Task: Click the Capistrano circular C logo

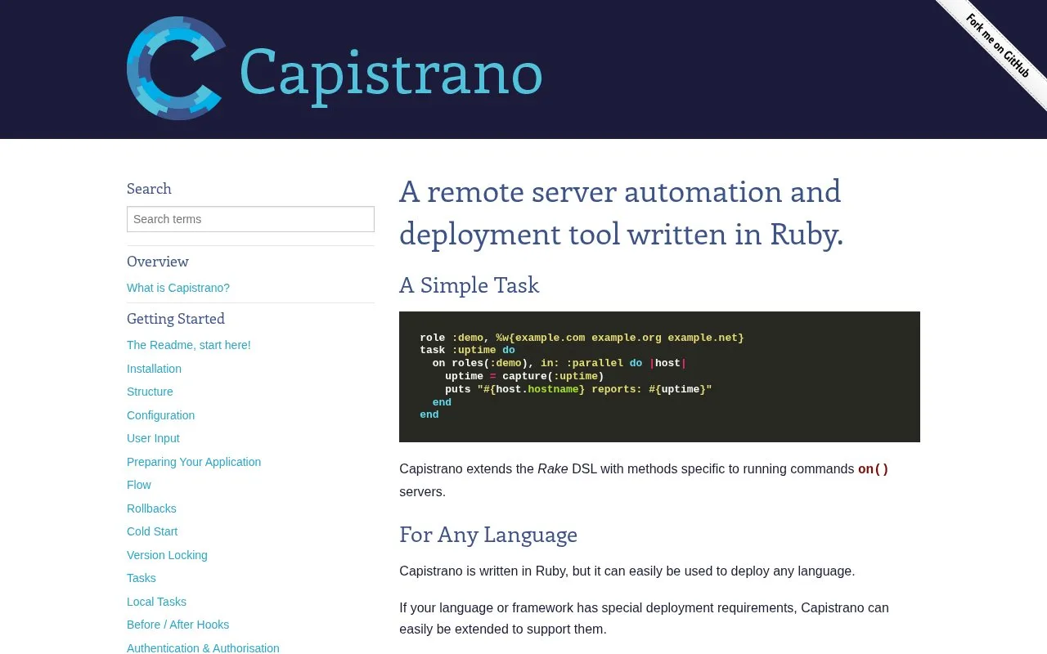Action: click(177, 69)
